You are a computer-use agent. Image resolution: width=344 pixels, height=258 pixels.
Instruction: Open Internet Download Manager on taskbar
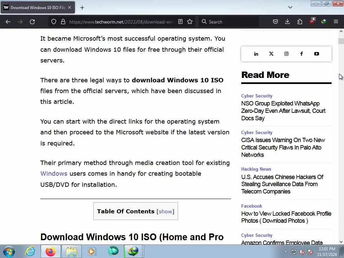click(134, 251)
